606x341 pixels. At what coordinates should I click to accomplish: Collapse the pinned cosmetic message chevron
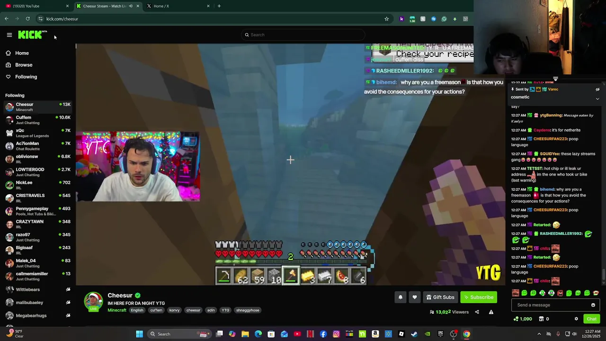(x=597, y=99)
